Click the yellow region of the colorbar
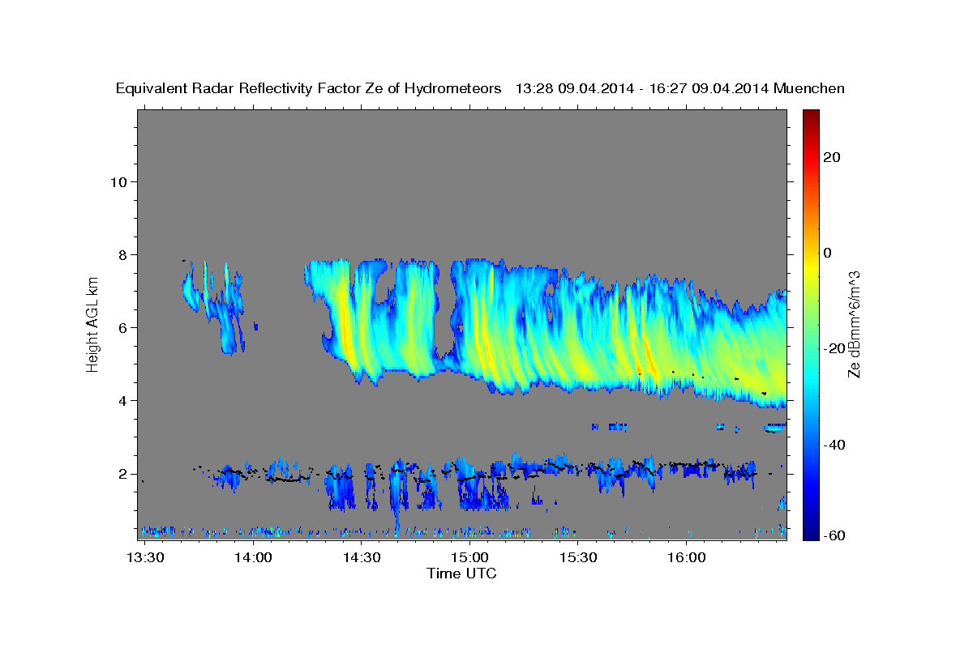 (811, 267)
